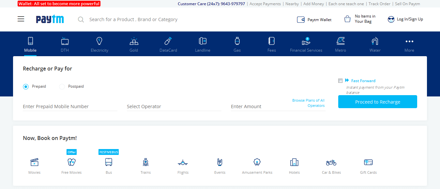Image resolution: width=440 pixels, height=189 pixels.
Task: Open Each one teach one link
Action: 346,4
